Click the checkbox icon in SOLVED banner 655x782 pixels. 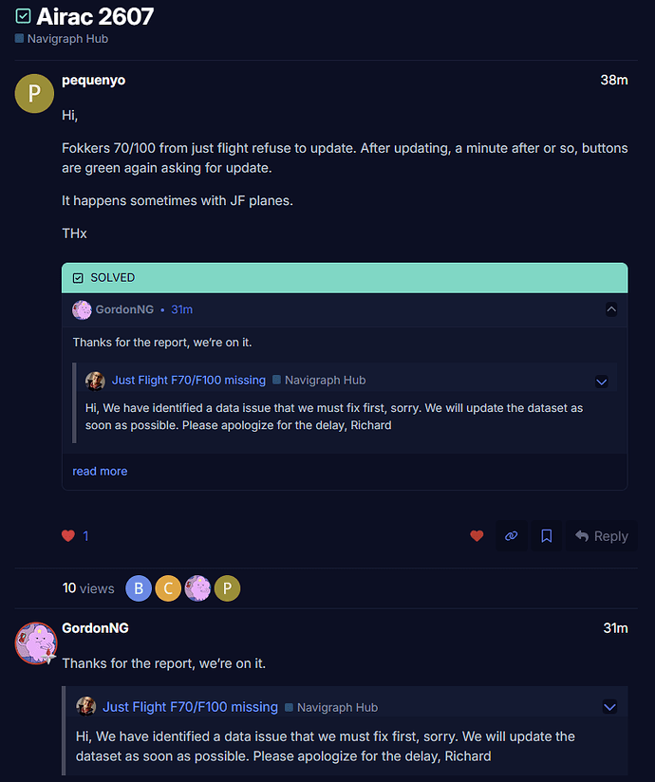(x=78, y=278)
